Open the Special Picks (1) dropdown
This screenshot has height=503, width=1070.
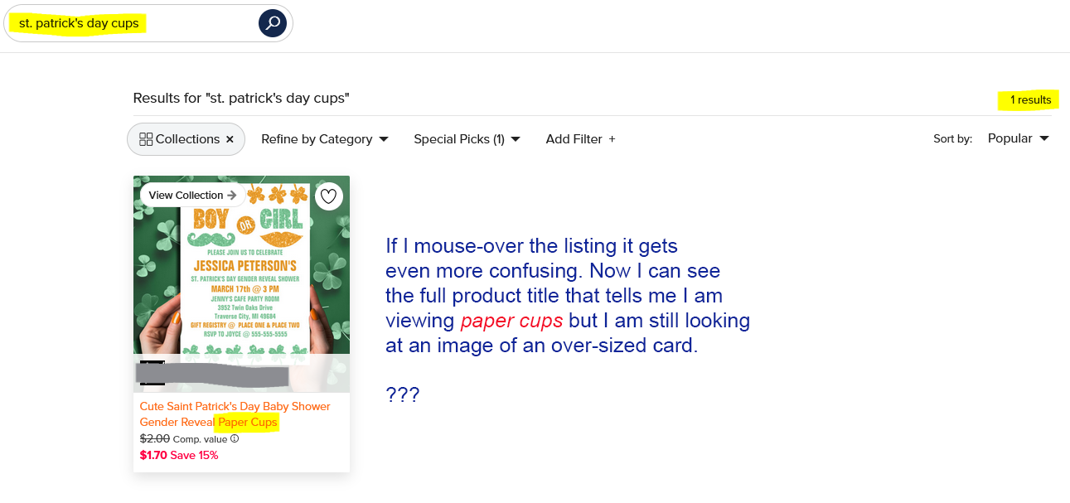pos(467,139)
